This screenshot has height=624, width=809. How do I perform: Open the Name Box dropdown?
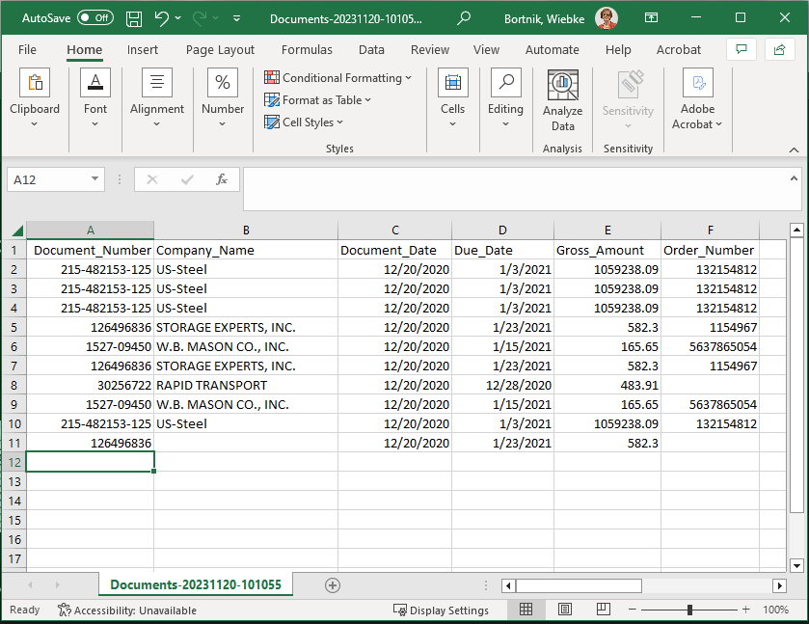[x=93, y=179]
